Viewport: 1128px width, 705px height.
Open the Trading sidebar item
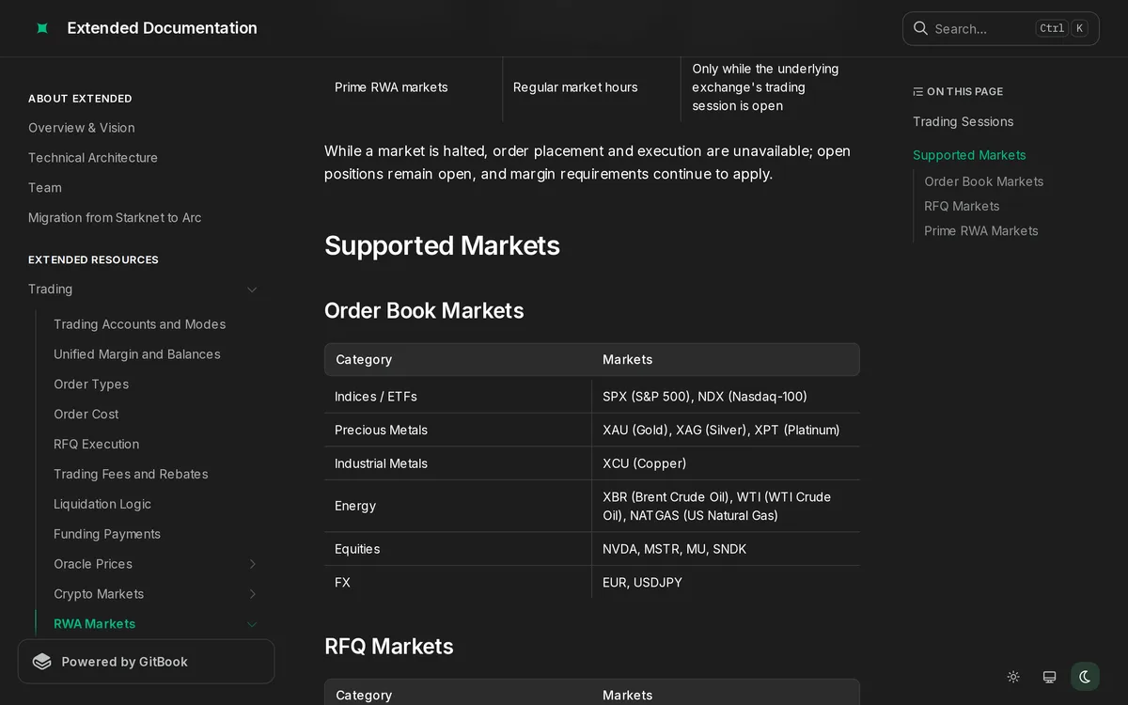point(50,290)
